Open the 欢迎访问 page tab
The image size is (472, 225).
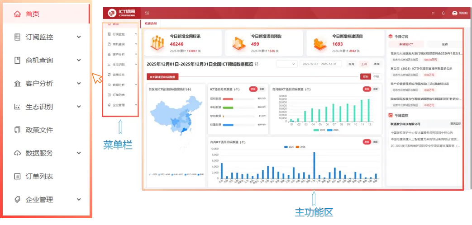click(x=151, y=23)
